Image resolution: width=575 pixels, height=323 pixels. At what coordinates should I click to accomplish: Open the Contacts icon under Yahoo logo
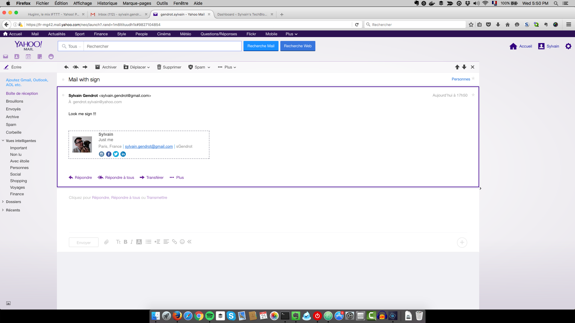pyautogui.click(x=17, y=57)
